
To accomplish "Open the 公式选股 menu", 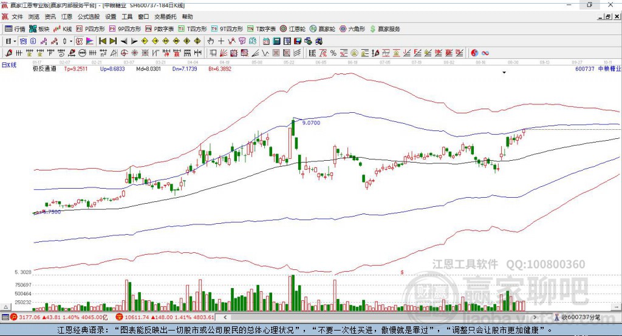I will [x=89, y=16].
